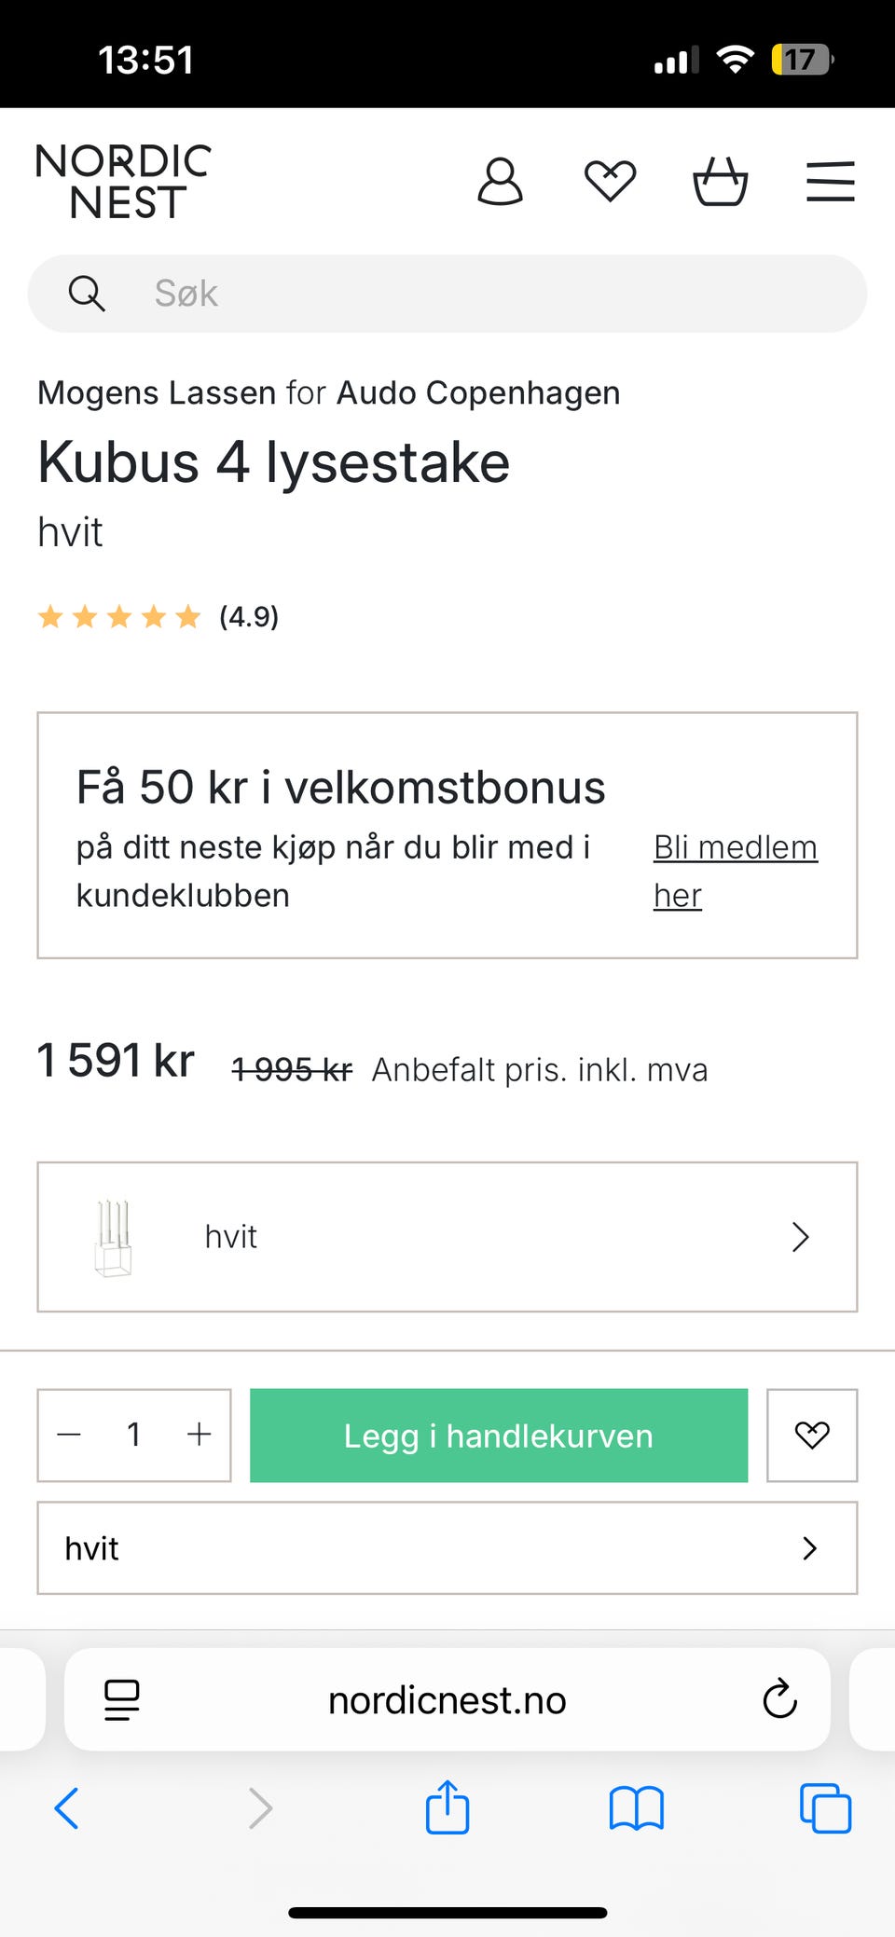Screen dimensions: 895x1937
Task: Focus the Søk search field
Action: click(x=447, y=294)
